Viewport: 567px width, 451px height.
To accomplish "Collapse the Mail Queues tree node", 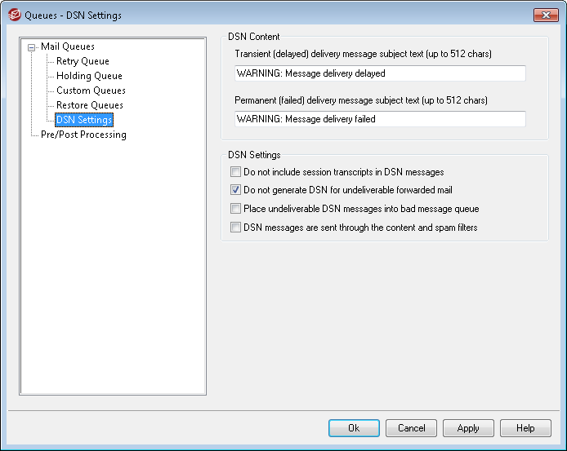I will (x=32, y=47).
